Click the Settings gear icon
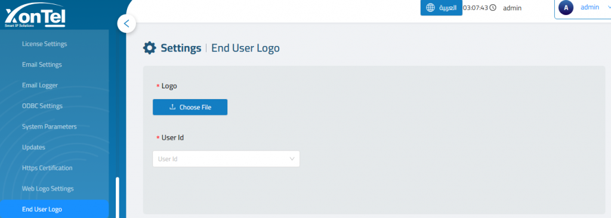The height and width of the screenshot is (218, 611). (150, 48)
